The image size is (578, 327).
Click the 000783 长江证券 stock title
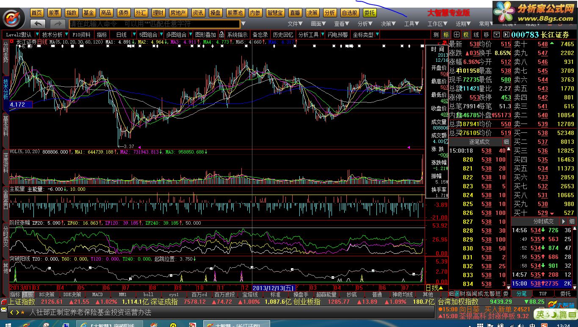point(540,35)
